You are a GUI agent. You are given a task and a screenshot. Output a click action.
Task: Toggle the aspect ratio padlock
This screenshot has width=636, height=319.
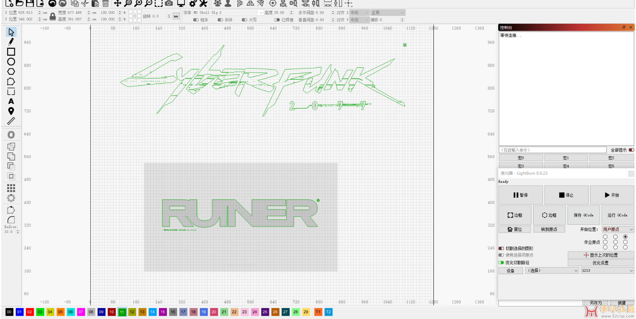pyautogui.click(x=53, y=16)
